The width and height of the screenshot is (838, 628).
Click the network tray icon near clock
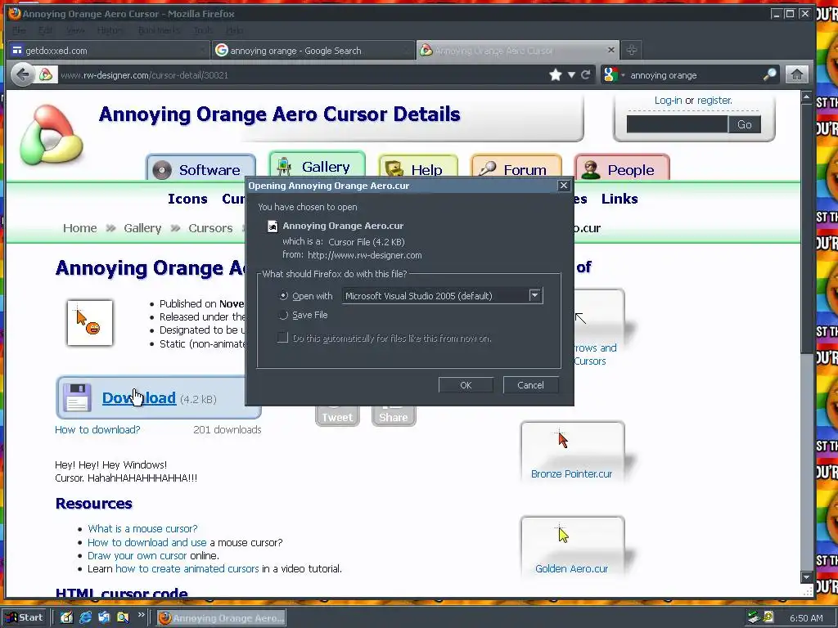coord(754,617)
